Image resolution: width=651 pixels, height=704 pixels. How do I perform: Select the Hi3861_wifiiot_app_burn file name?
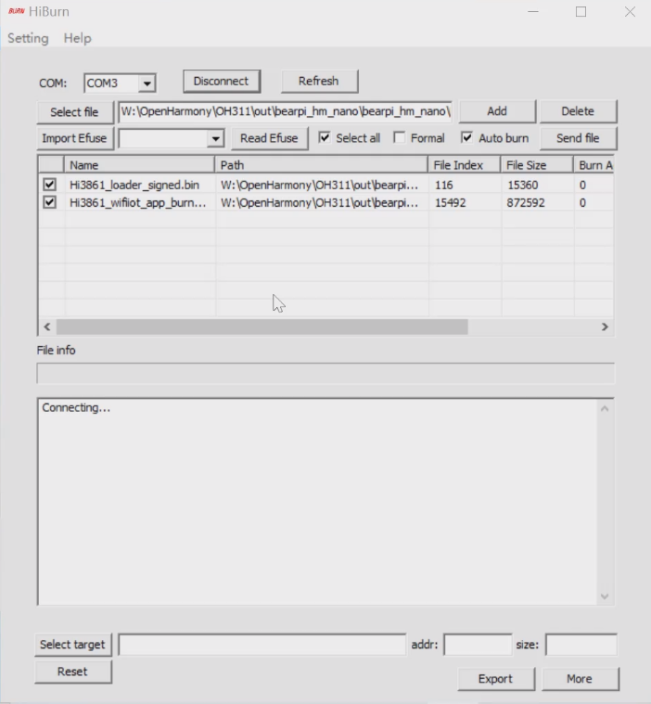coord(138,203)
